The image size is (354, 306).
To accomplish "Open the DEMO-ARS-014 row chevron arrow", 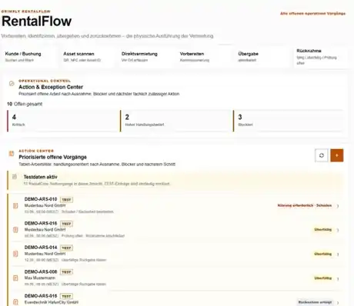I will 338,254.
